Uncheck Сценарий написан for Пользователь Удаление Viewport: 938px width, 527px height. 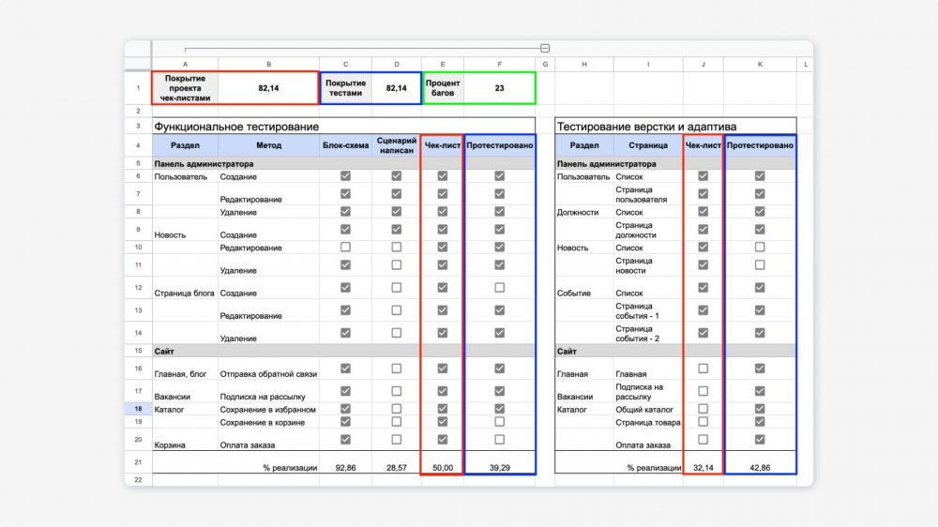point(396,212)
